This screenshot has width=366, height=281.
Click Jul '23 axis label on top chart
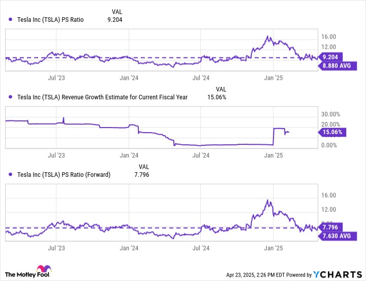coord(56,78)
